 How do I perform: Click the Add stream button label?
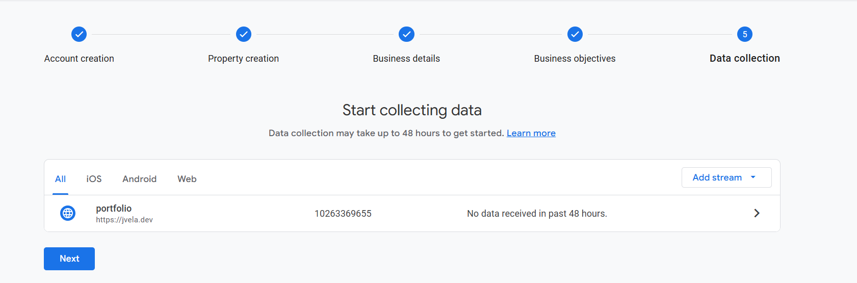pyautogui.click(x=717, y=177)
